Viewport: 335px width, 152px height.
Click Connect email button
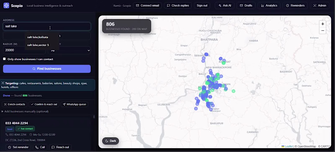[x=147, y=5]
